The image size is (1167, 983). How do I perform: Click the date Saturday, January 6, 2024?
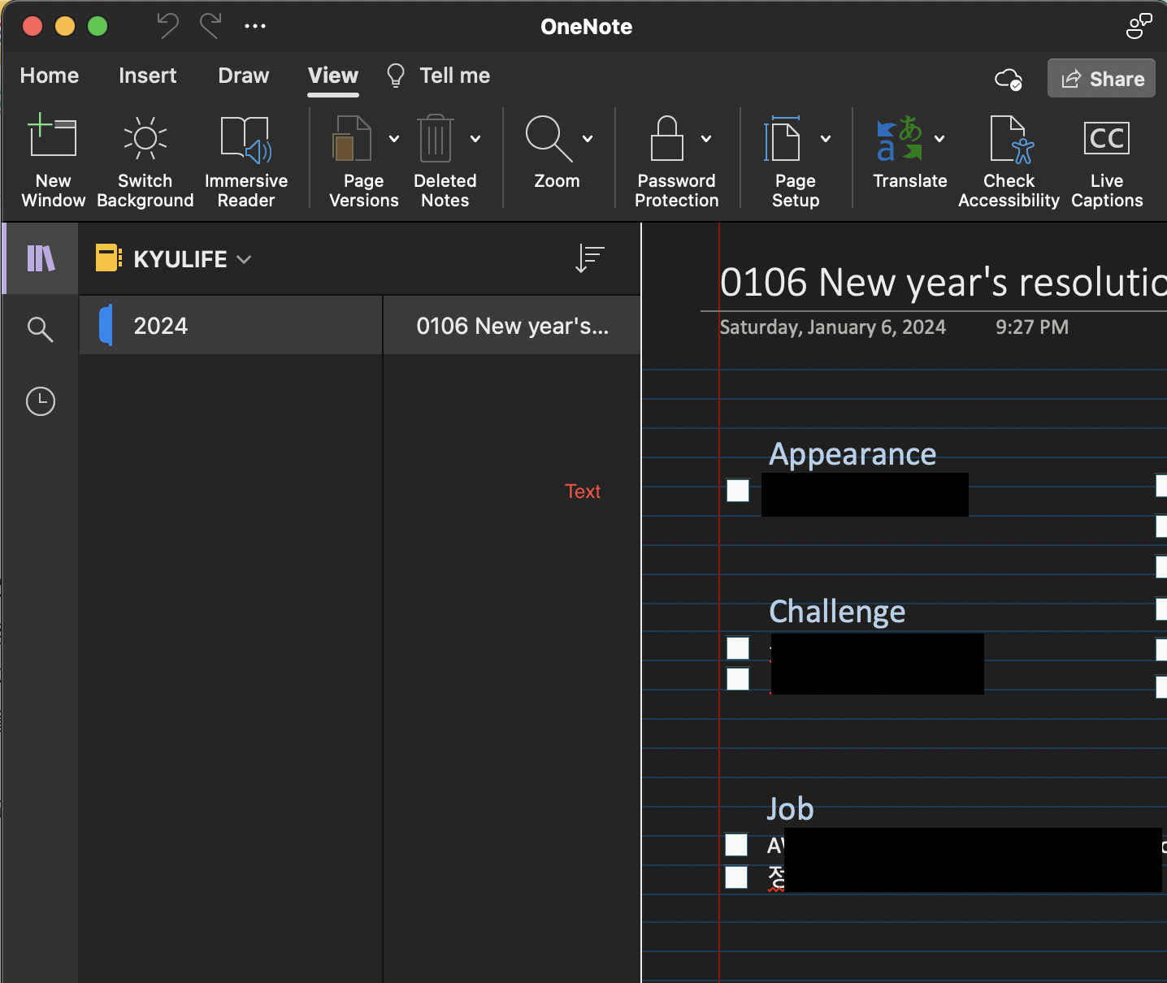click(832, 327)
